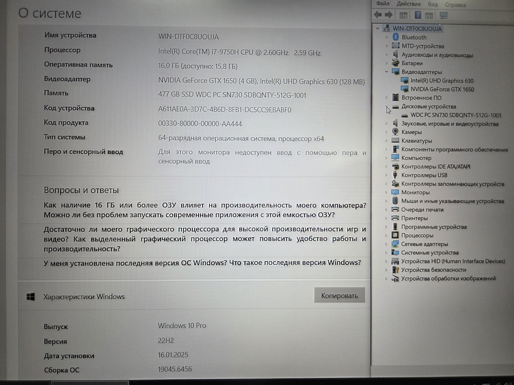The width and height of the screenshot is (514, 385).
Task: Toggle the show/hide console tree toolbar icon
Action: coord(403,15)
